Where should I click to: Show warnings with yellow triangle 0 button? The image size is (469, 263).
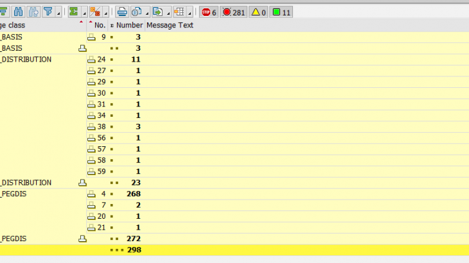(x=259, y=12)
